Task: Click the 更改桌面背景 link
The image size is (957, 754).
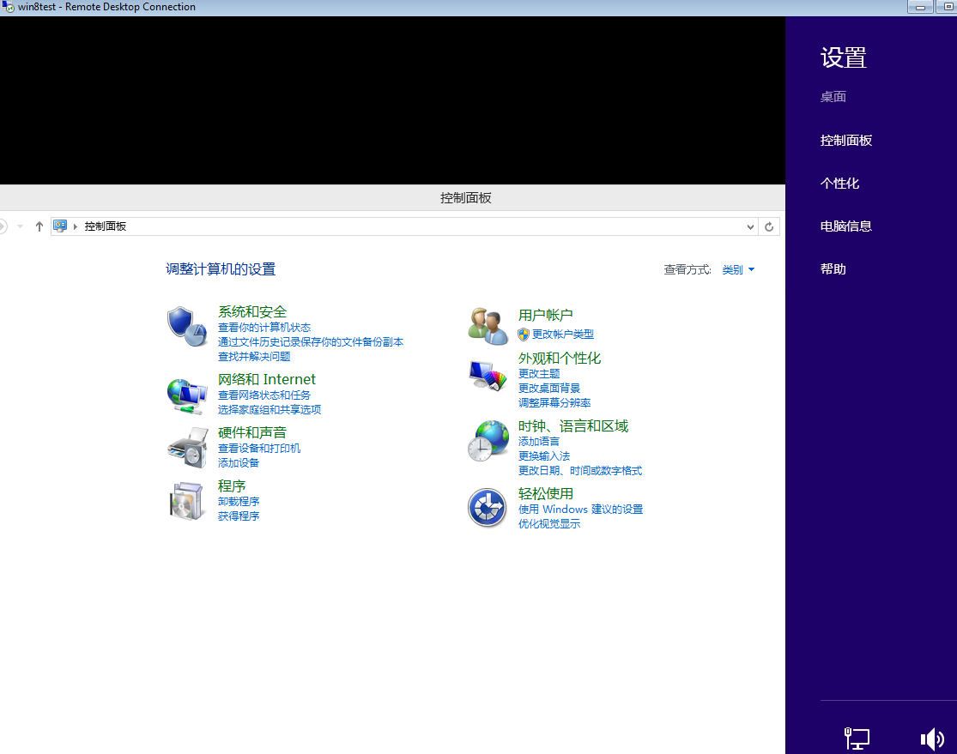Action: click(548, 388)
